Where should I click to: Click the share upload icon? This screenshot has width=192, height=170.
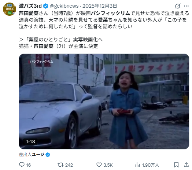[186, 165]
